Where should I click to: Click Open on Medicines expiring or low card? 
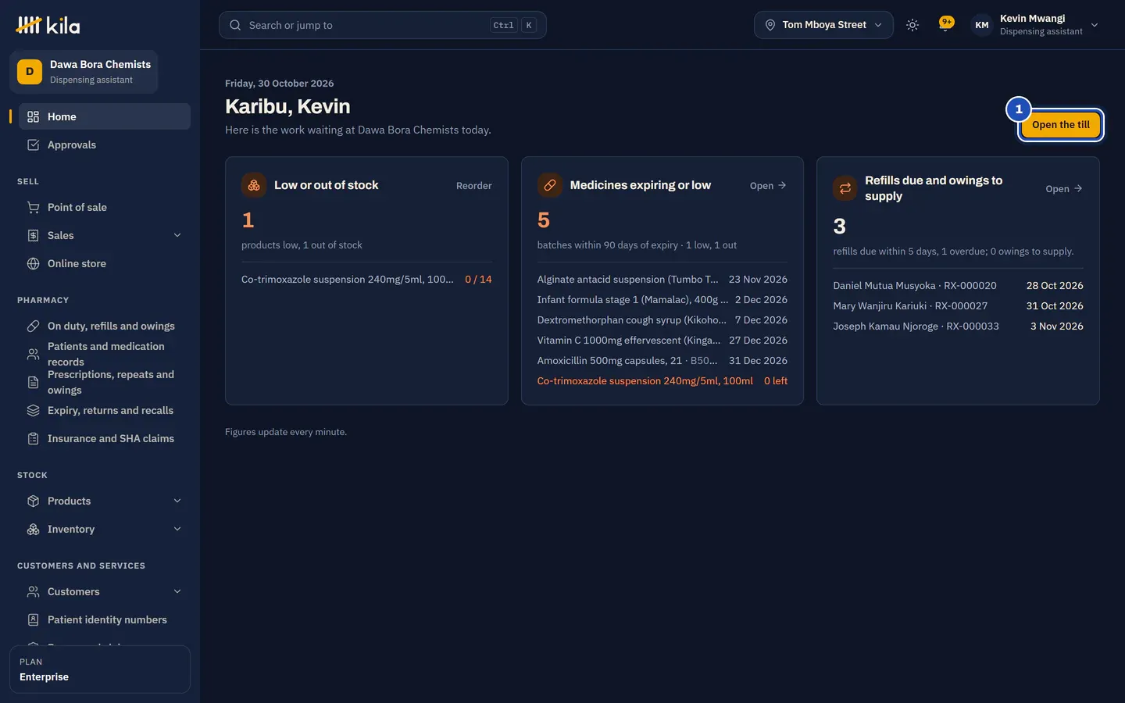click(768, 185)
